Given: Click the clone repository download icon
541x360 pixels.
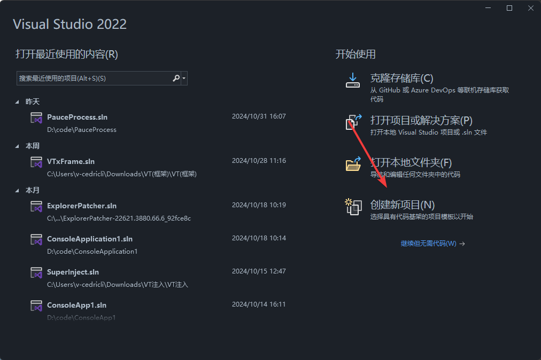Looking at the screenshot, I should [353, 80].
